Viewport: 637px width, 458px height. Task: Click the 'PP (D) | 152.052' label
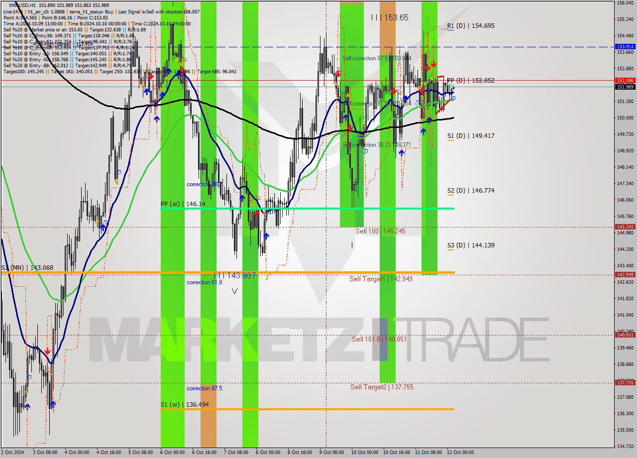point(470,80)
